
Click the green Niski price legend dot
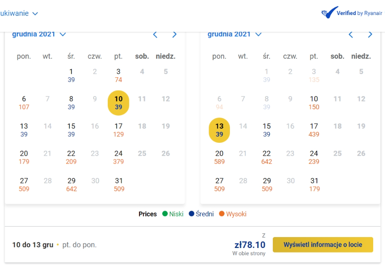pyautogui.click(x=165, y=214)
